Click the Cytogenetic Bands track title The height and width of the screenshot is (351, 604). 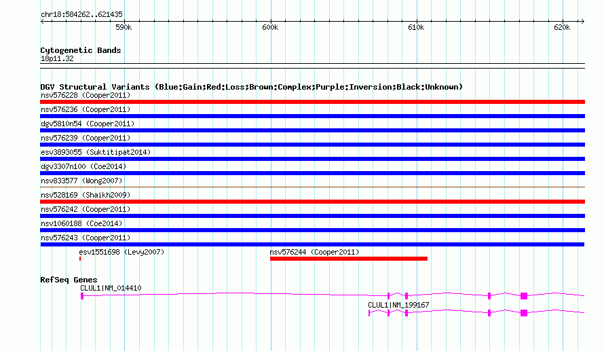point(81,50)
